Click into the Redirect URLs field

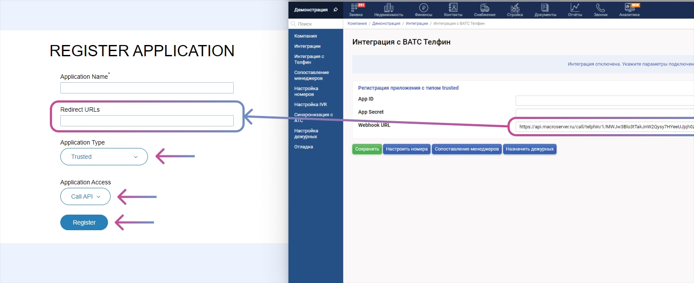pos(147,121)
